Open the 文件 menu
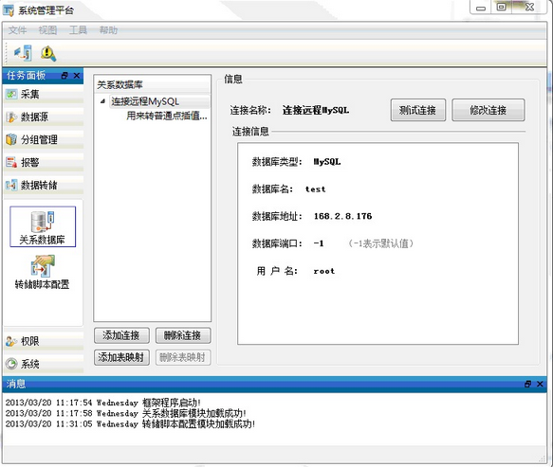The height and width of the screenshot is (467, 553). pyautogui.click(x=17, y=30)
